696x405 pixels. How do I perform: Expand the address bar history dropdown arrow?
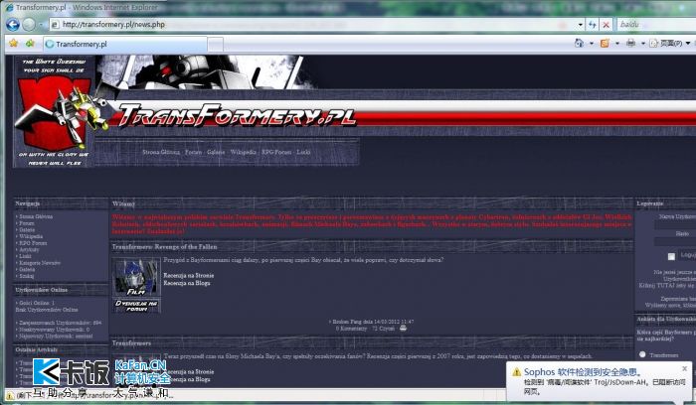coord(580,25)
